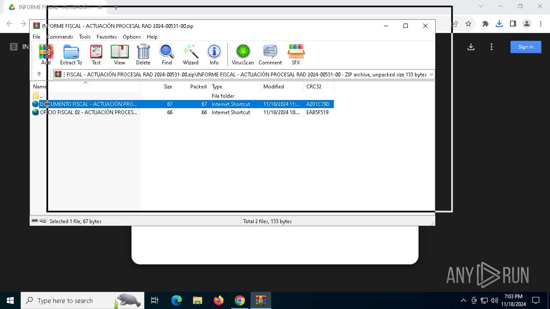Select the INFORME FISCAL Chrome tab

tap(56, 7)
